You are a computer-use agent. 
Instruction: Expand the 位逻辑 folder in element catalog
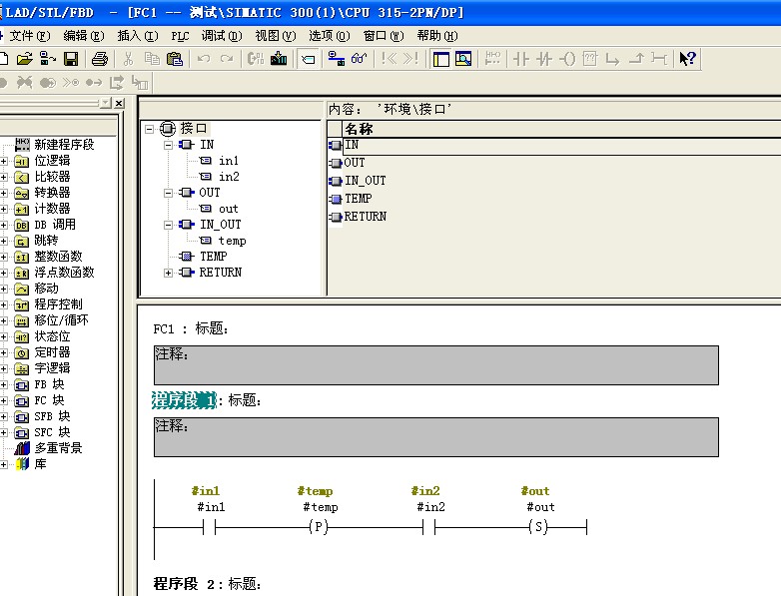[x=5, y=161]
